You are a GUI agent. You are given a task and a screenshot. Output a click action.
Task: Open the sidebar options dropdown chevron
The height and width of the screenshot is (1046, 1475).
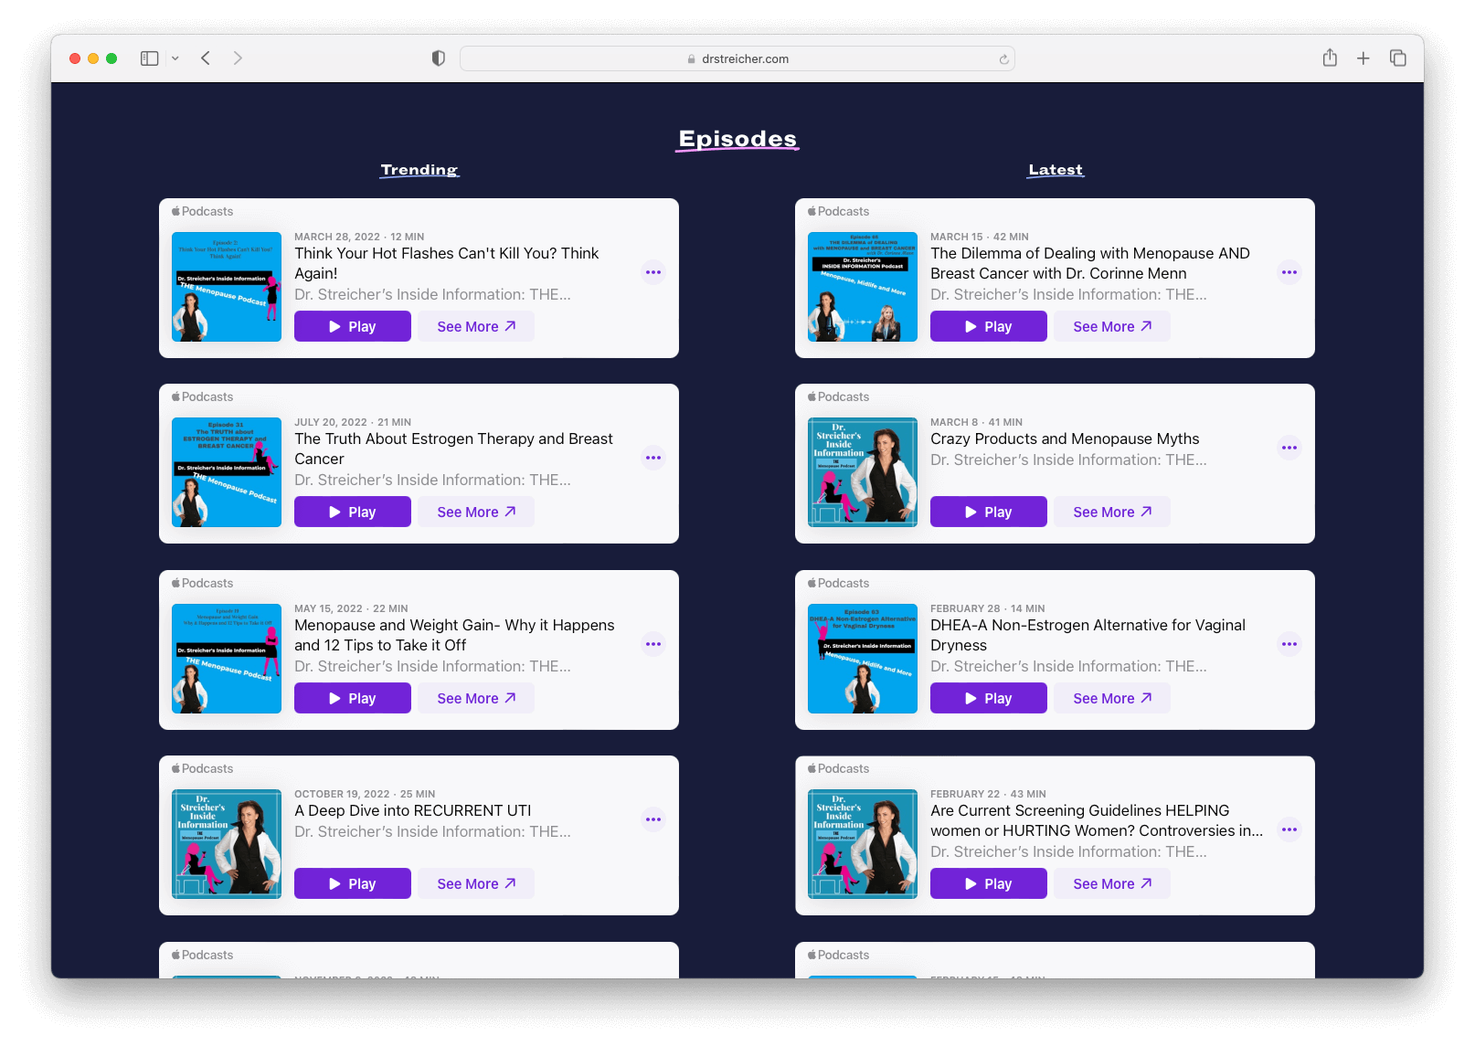(175, 58)
